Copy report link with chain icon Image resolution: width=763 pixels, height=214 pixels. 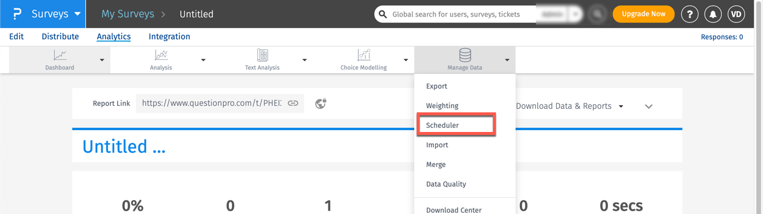click(293, 103)
